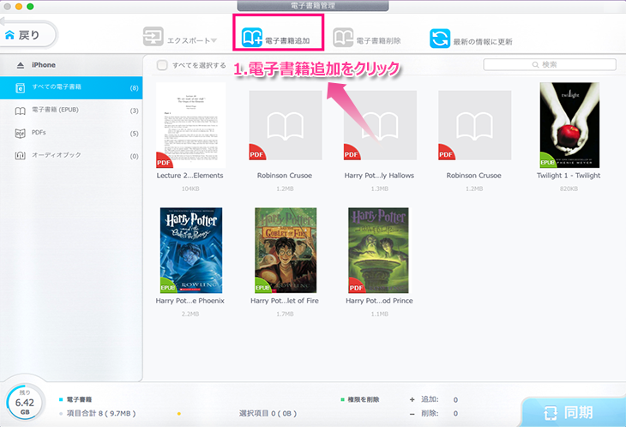This screenshot has width=626, height=437.
Task: Click the EPUB book icon in sidebar
Action: (x=20, y=111)
